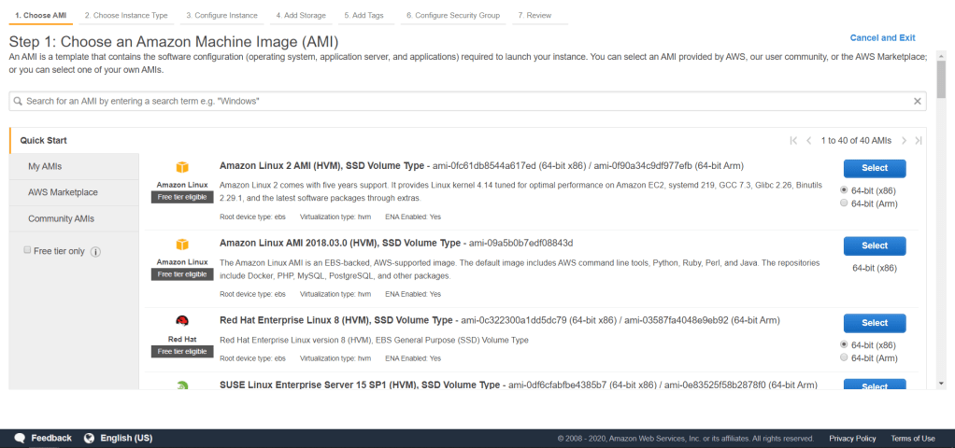
Task: Click the Free tier only info icon
Action: click(95, 252)
